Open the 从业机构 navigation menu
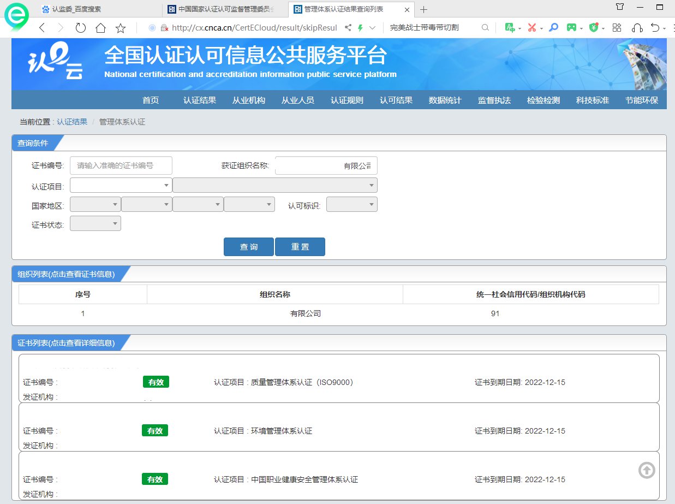The width and height of the screenshot is (675, 504). 248,100
